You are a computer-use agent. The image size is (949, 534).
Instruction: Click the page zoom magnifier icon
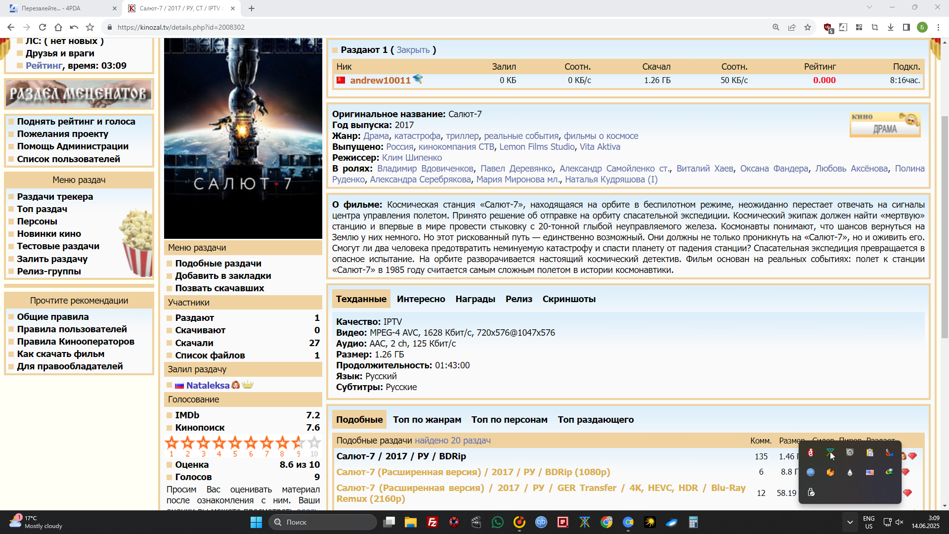tap(776, 27)
